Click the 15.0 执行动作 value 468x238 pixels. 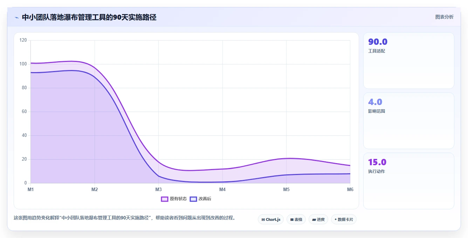click(x=377, y=162)
